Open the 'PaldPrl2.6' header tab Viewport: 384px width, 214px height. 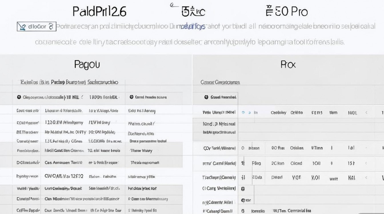(x=99, y=11)
